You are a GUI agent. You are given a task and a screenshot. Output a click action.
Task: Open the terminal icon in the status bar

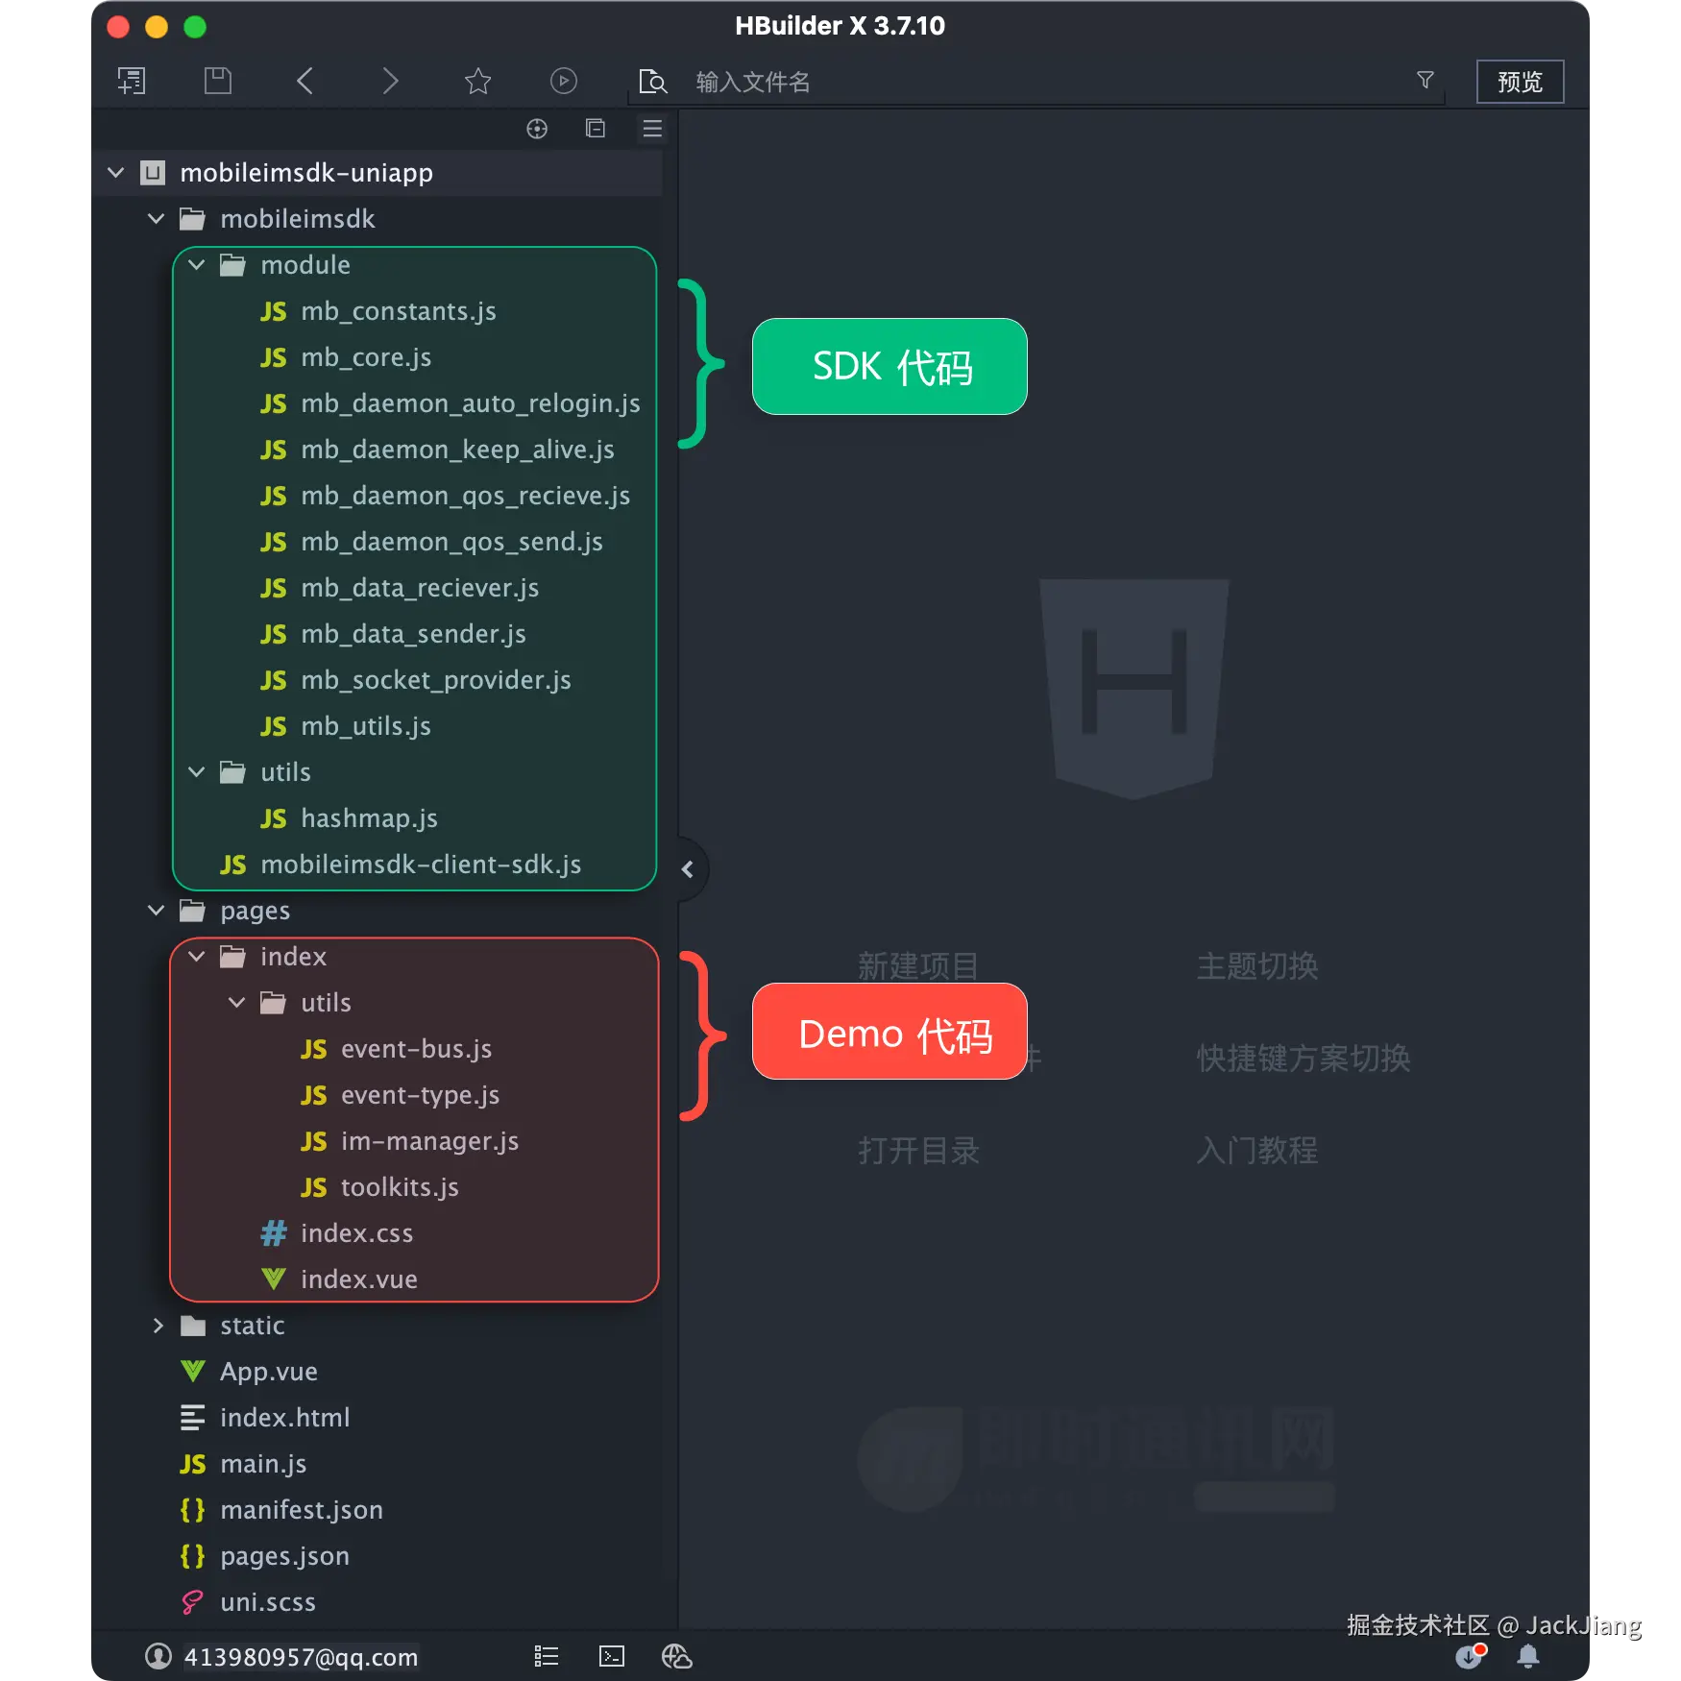coord(611,1656)
